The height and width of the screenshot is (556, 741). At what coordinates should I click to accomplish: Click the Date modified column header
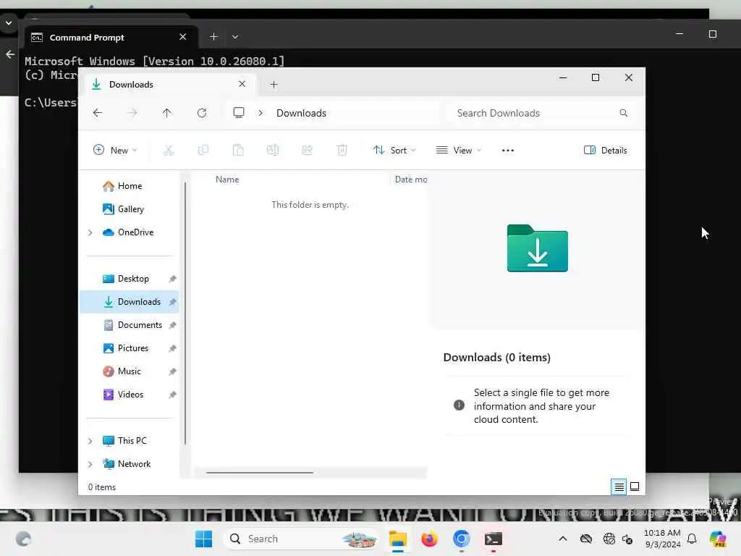pos(410,180)
